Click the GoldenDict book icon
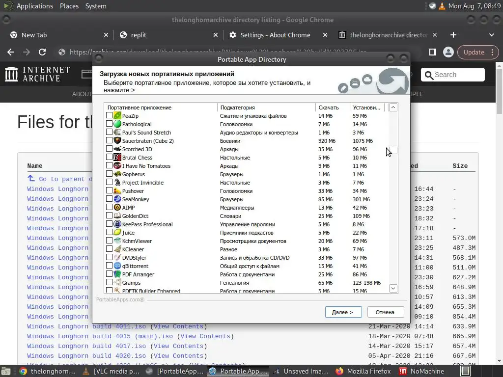 coord(117,215)
